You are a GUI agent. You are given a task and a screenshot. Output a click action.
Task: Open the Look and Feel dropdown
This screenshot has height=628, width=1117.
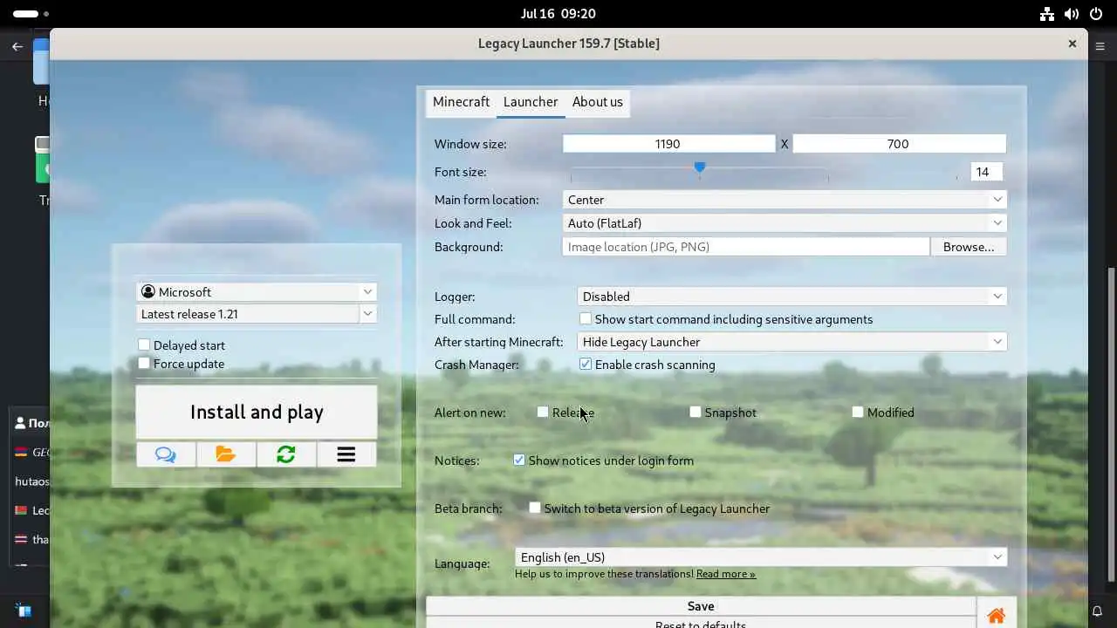[785, 223]
